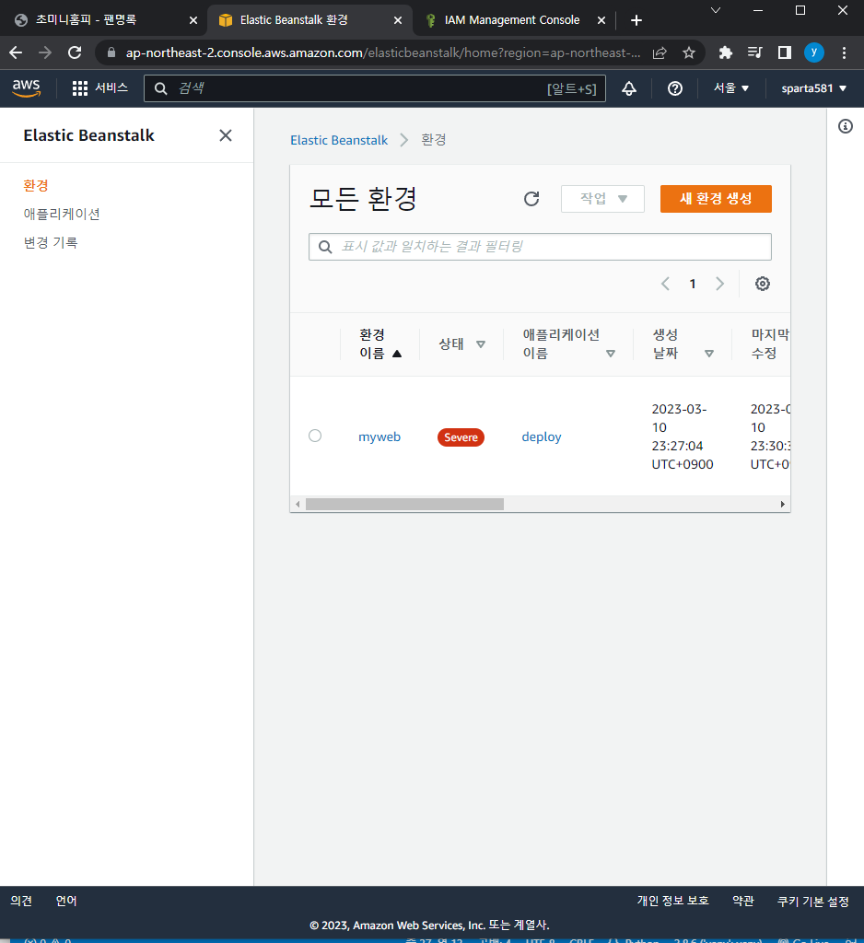Sort by 환경 이름 column
864x943 pixels.
click(380, 344)
